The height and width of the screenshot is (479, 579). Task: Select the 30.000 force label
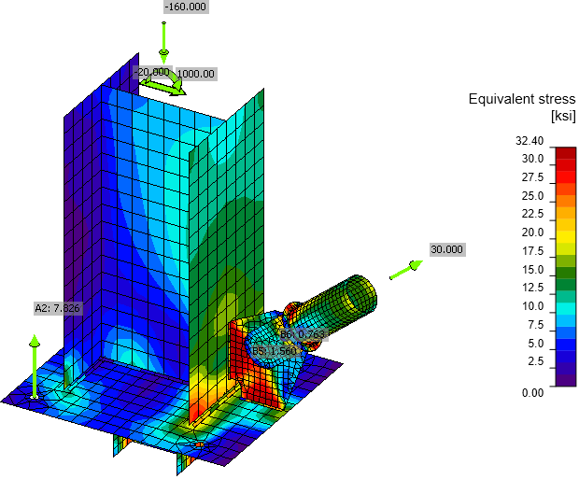tap(446, 249)
